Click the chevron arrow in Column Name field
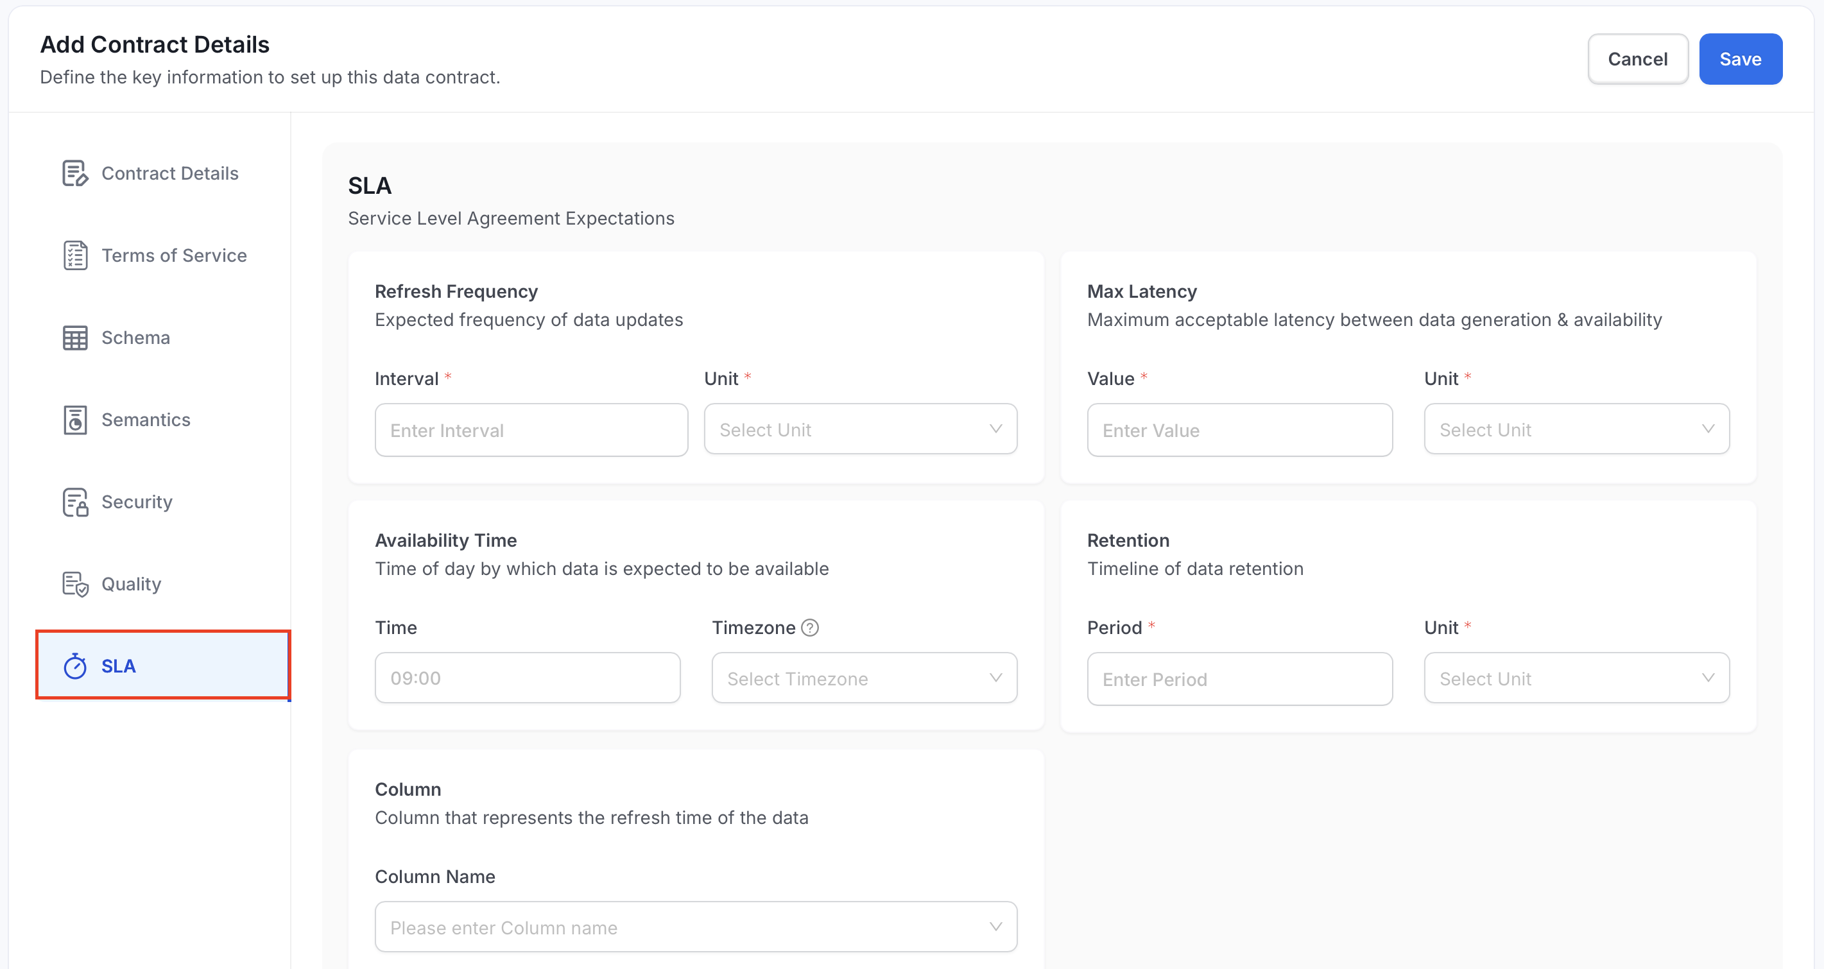Image resolution: width=1824 pixels, height=969 pixels. (995, 927)
